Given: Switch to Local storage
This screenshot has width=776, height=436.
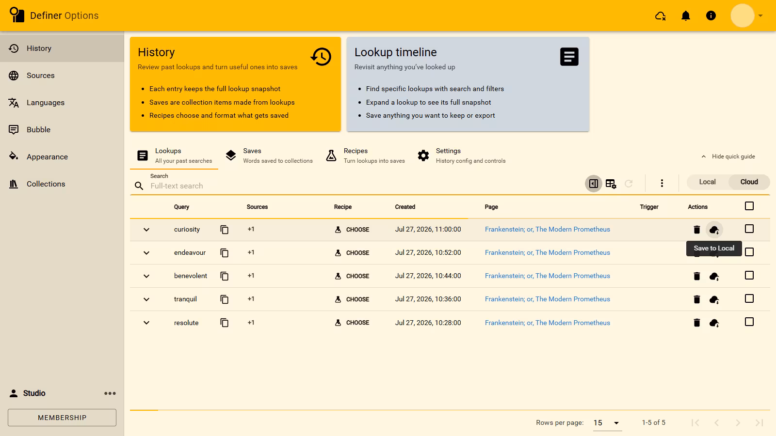Looking at the screenshot, I should [707, 182].
